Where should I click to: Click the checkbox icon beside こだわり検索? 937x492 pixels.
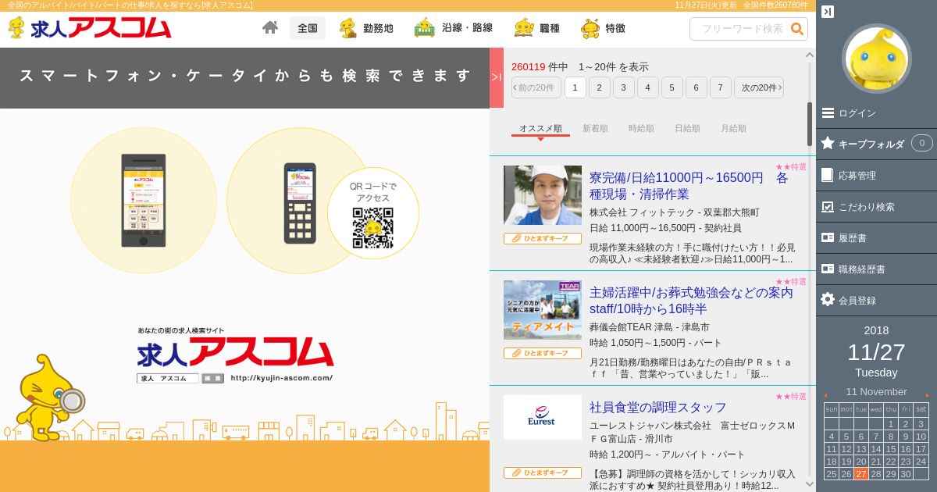click(x=828, y=206)
